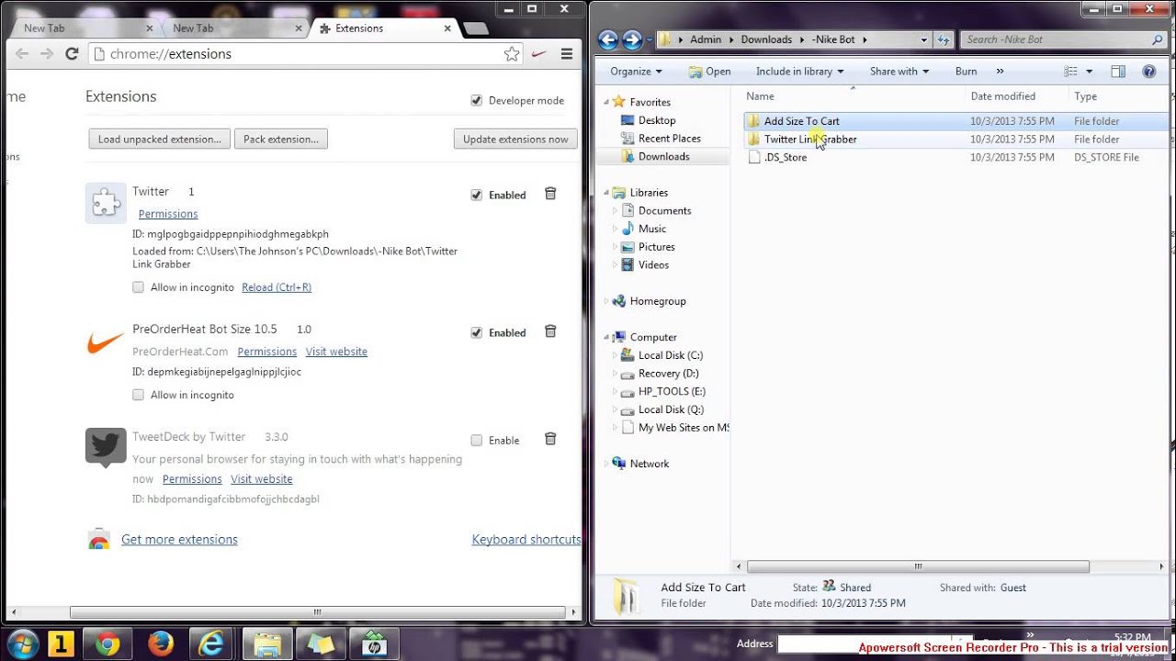Click Pack extension button
Screen dimensions: 1176x661
tap(281, 139)
